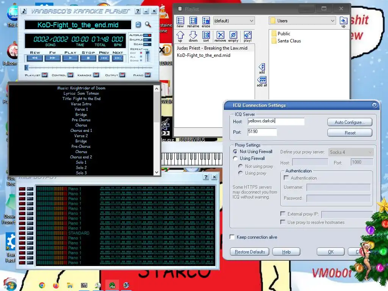Screen dimensions: 388x291
Task: Click the Windows Start orb
Action: coord(10,285)
